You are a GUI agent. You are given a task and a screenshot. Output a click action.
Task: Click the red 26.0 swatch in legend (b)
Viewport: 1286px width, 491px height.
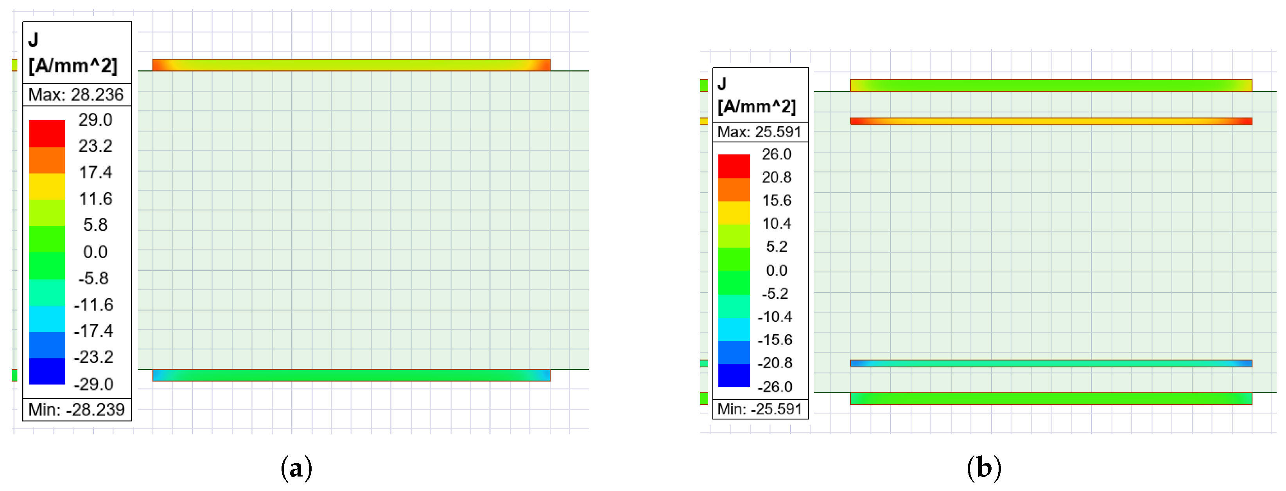(x=734, y=166)
